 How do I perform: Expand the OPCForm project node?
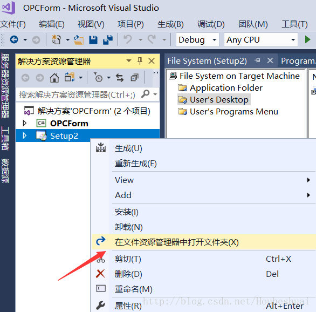pos(25,123)
